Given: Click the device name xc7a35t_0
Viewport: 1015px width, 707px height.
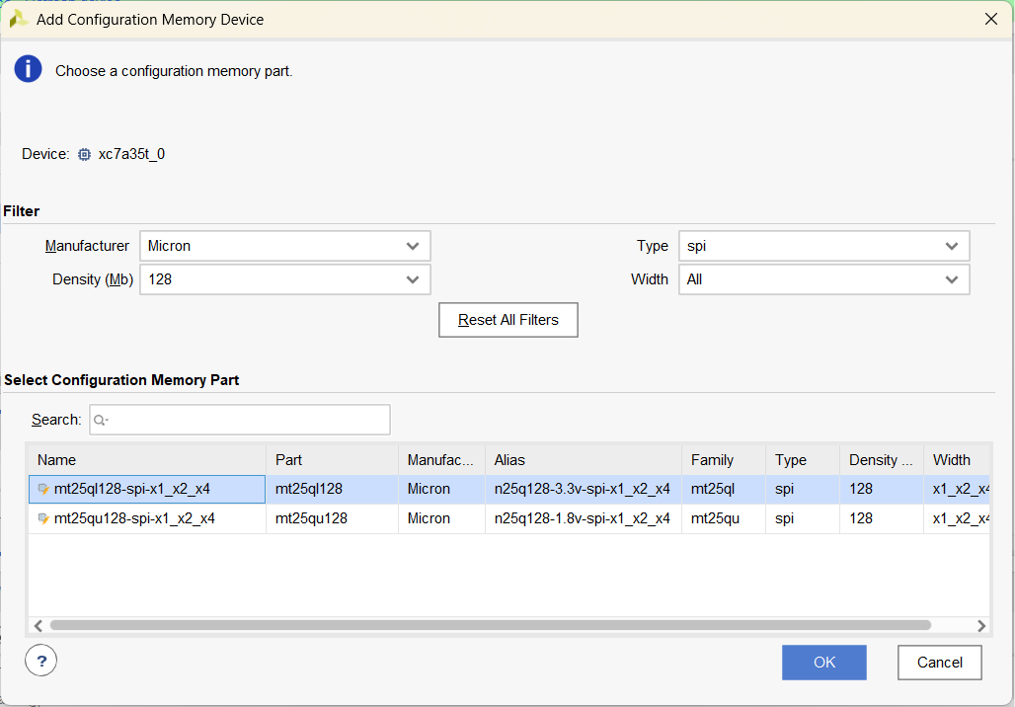Looking at the screenshot, I should coord(131,154).
